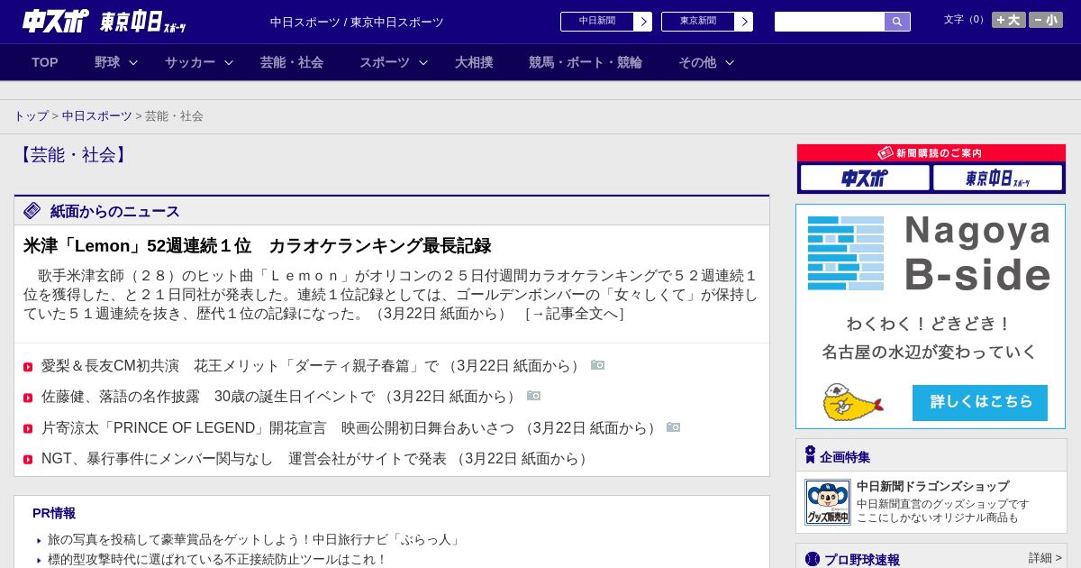Image resolution: width=1081 pixels, height=568 pixels.
Task: Click arrow next to 東京新聞
Action: click(744, 22)
